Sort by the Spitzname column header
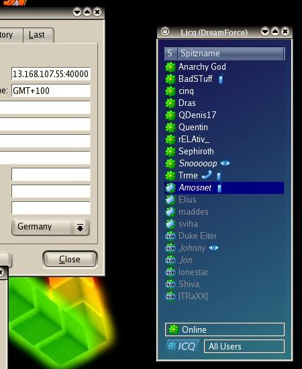Image resolution: width=302 pixels, height=369 pixels. [x=231, y=54]
